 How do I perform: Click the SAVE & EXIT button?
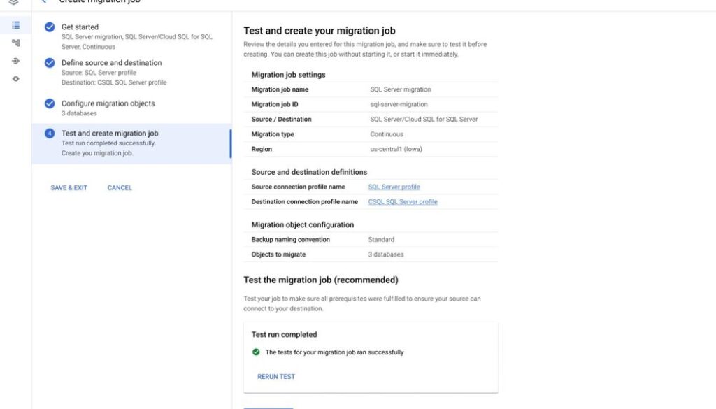point(69,188)
